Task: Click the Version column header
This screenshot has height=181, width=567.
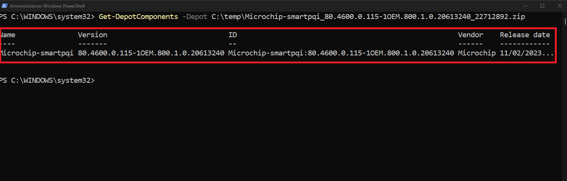Action: tap(93, 35)
